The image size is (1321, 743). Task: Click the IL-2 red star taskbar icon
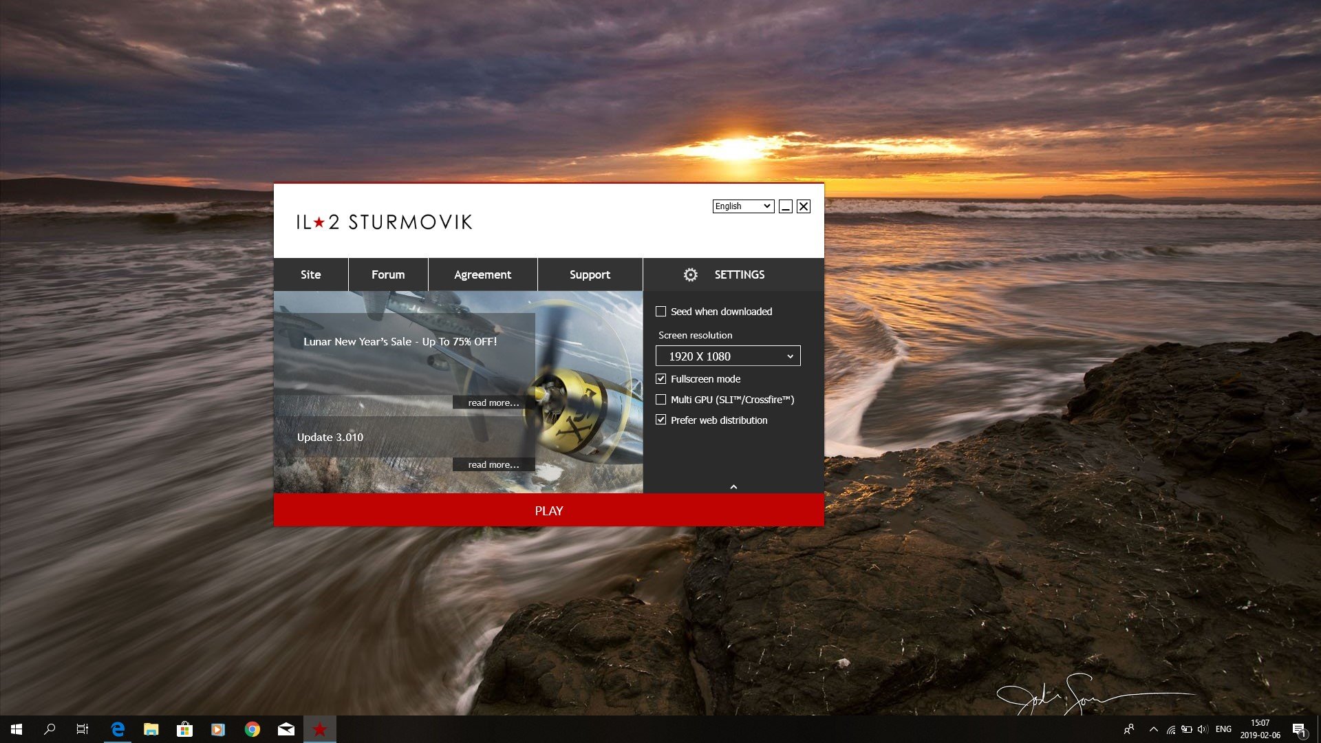pos(319,729)
